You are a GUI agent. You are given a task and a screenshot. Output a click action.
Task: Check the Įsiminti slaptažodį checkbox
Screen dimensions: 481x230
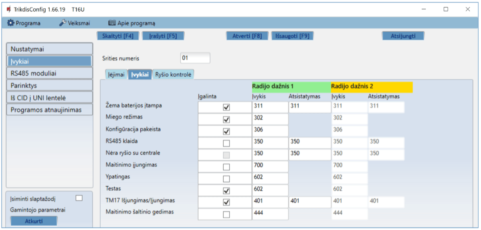(79, 198)
